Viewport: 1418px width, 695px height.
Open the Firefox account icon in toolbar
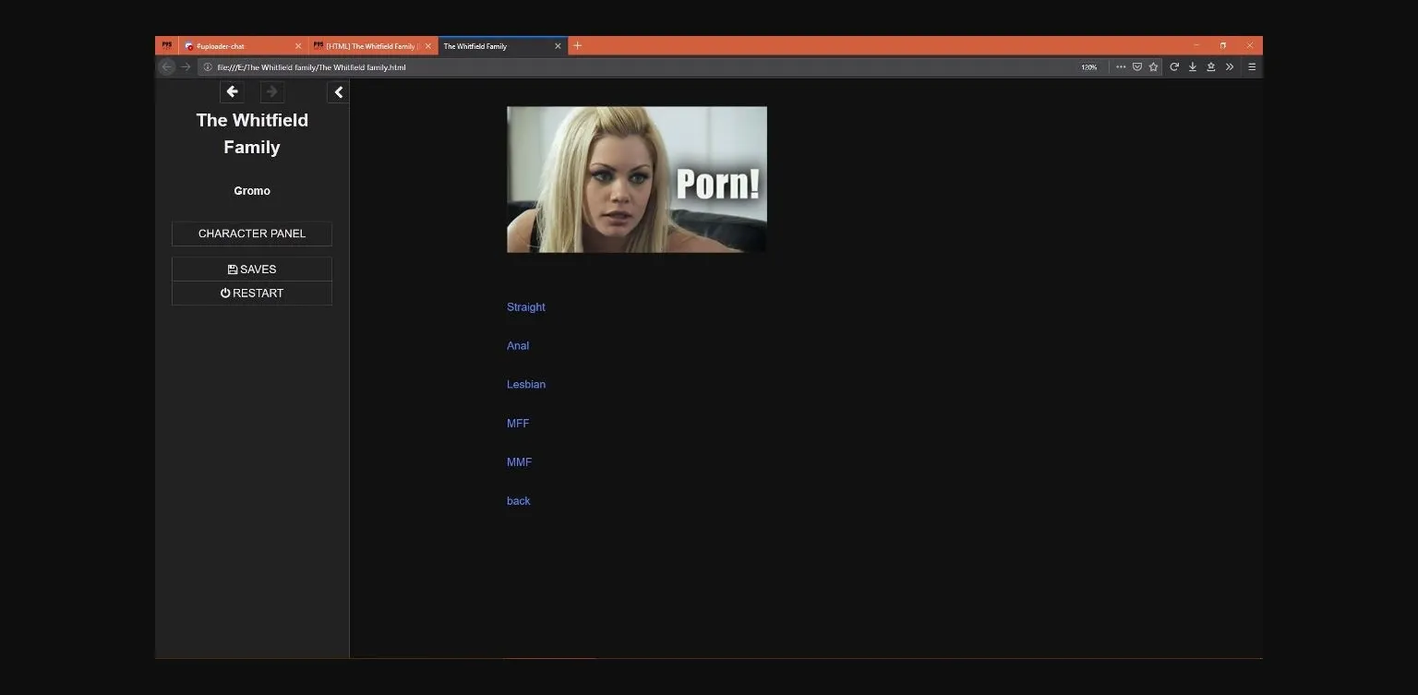pyautogui.click(x=1211, y=66)
